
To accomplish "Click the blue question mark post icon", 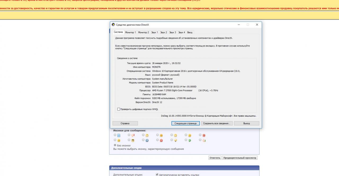I will click(147, 141).
